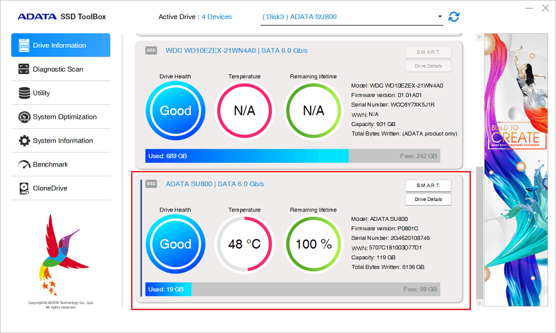The image size is (556, 333).
Task: Select WWN 5707C181003D77D1 text
Action: click(386, 248)
